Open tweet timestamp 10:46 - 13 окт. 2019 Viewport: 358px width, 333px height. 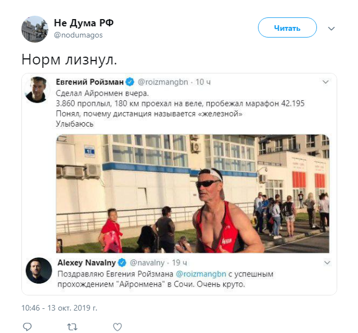point(60,308)
